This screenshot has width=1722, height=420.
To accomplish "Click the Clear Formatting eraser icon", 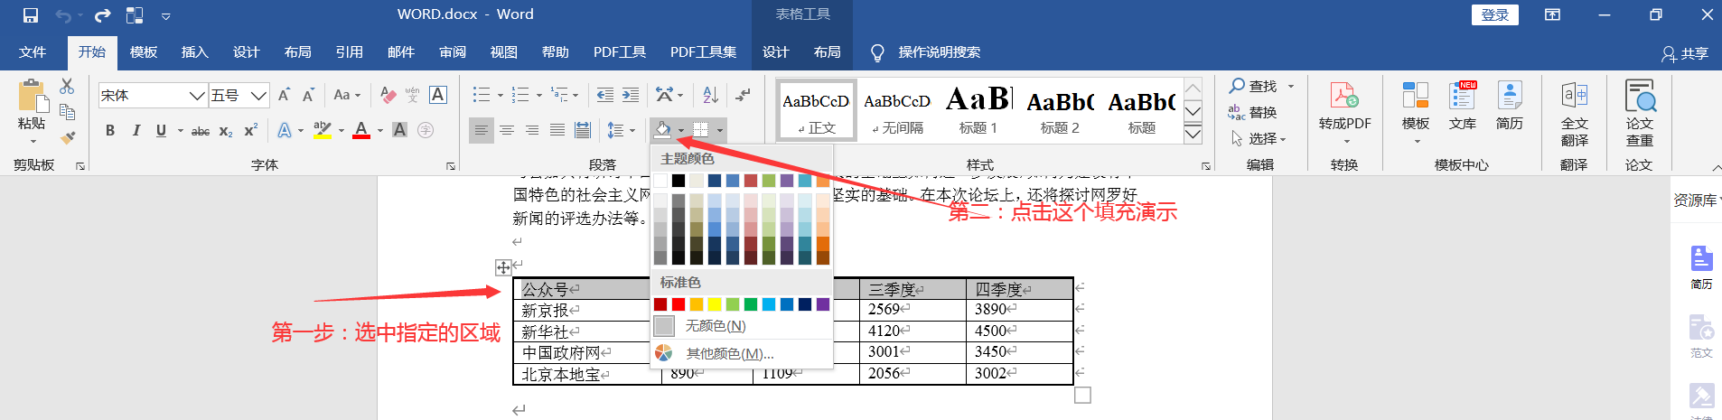I will (x=388, y=95).
